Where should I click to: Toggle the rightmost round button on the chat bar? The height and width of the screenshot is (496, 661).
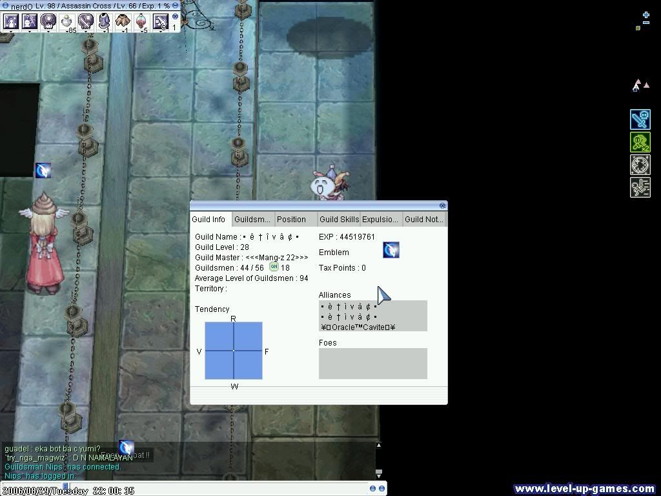coord(381,489)
